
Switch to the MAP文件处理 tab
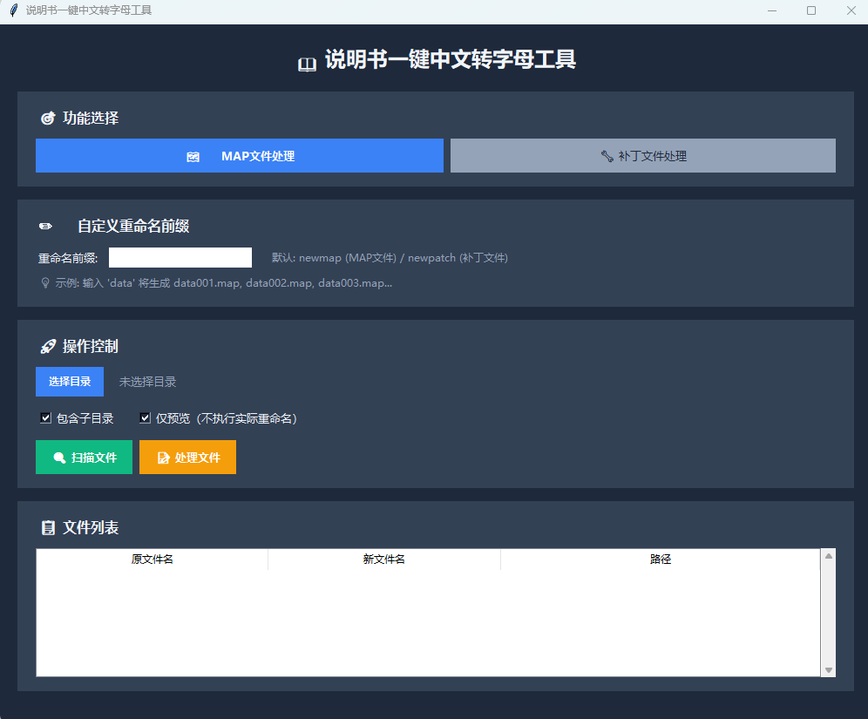tap(240, 155)
